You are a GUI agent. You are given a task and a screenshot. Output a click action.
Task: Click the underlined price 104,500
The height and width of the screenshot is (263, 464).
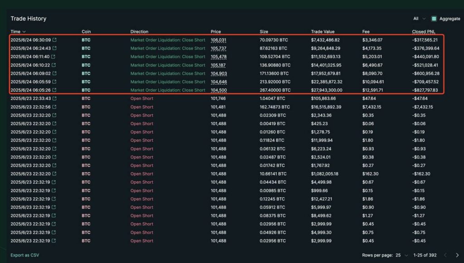click(x=218, y=90)
